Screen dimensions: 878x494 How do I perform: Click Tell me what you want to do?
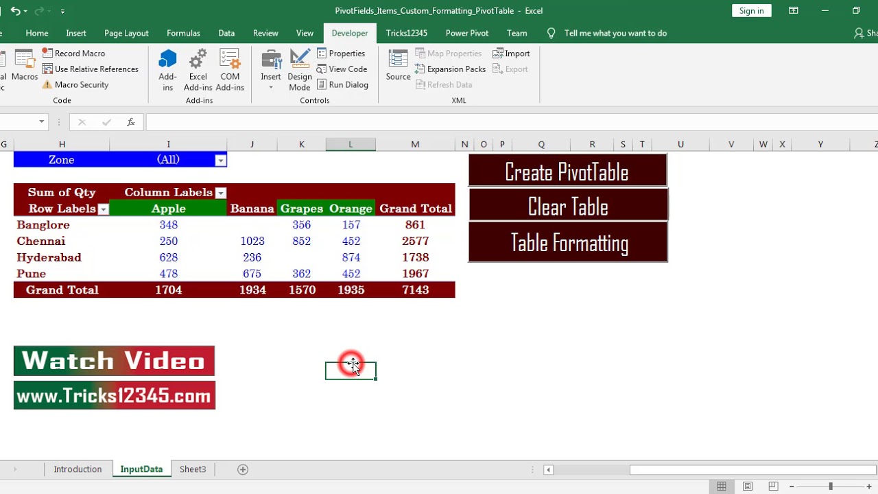point(615,33)
